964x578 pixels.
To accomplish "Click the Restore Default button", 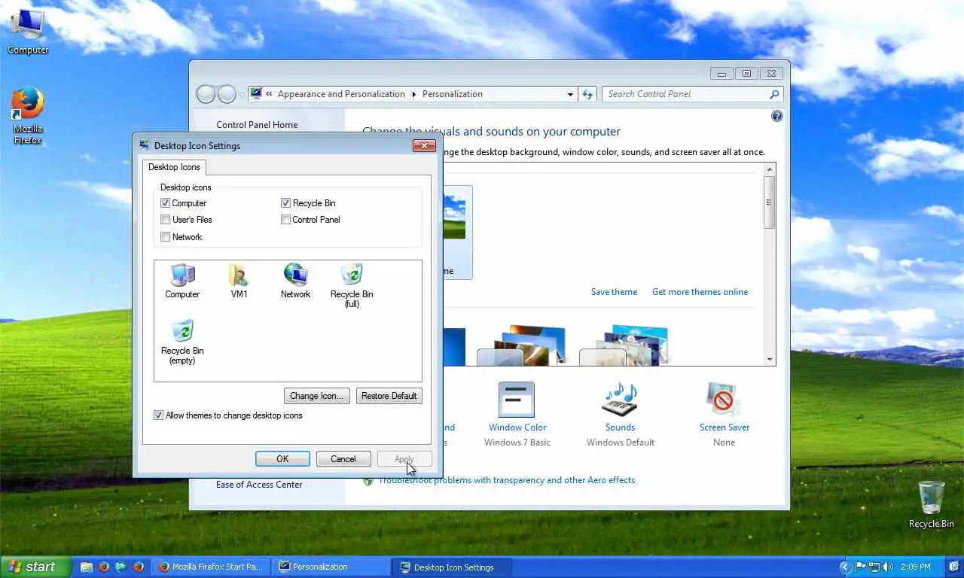I will [x=389, y=396].
